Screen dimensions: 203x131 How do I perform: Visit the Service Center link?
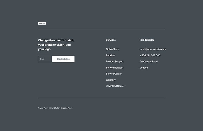tap(114, 74)
